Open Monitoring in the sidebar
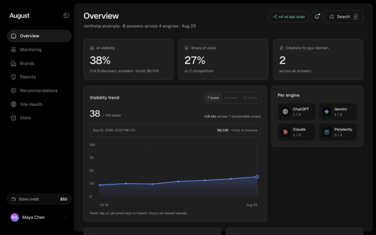The image size is (376, 235). click(39, 50)
